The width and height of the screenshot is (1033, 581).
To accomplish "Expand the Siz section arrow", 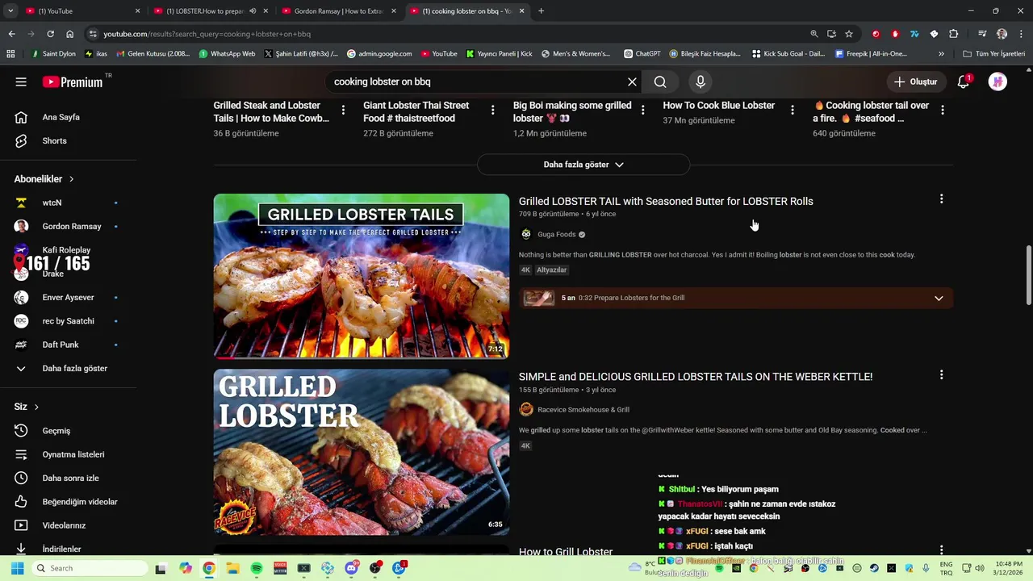I will tap(36, 407).
